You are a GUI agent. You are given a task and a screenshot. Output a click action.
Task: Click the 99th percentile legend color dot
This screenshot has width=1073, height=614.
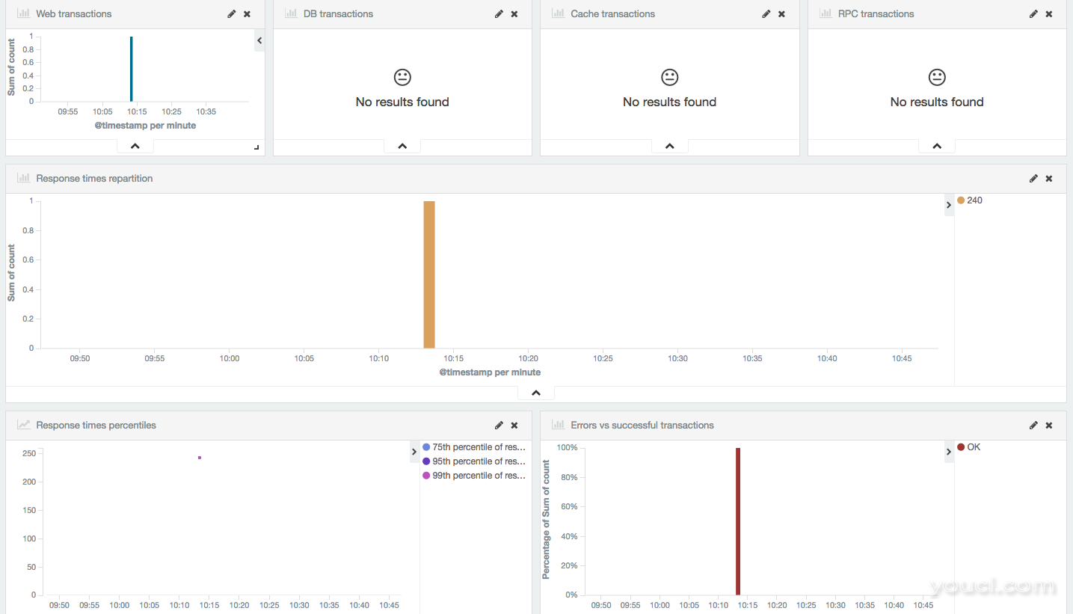click(426, 476)
